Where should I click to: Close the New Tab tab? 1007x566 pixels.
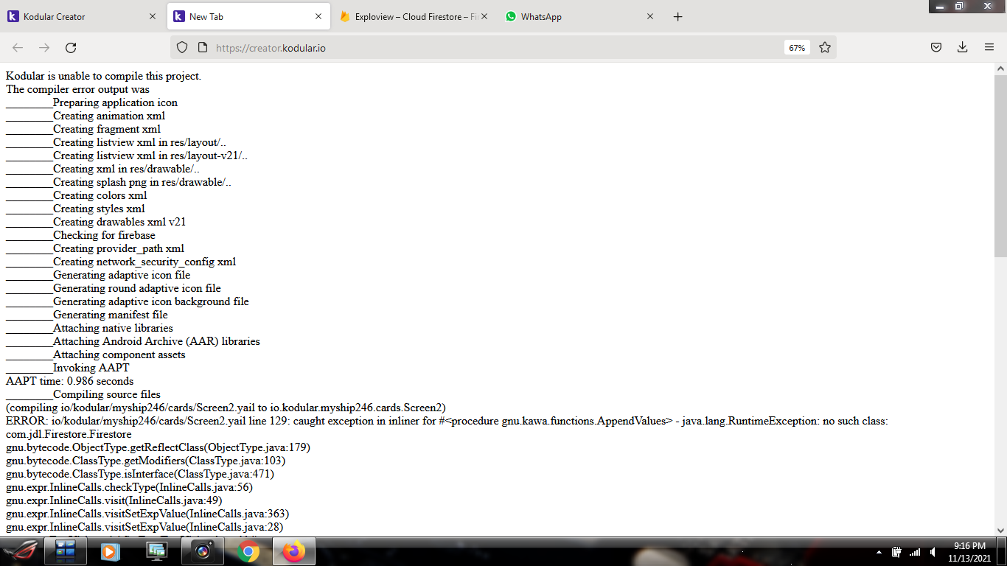point(318,16)
